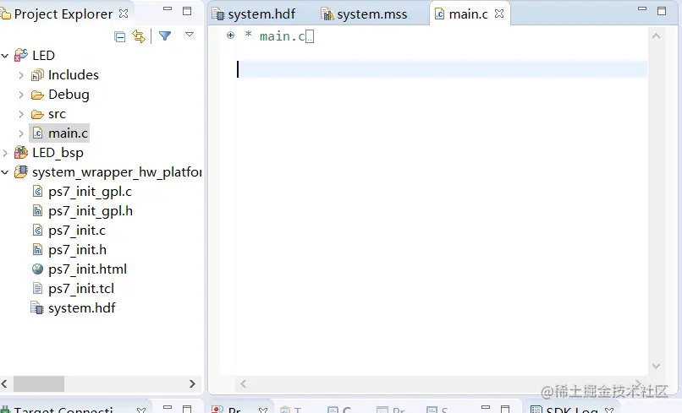Image resolution: width=682 pixels, height=413 pixels.
Task: Maximize the editor area
Action: pos(662,11)
